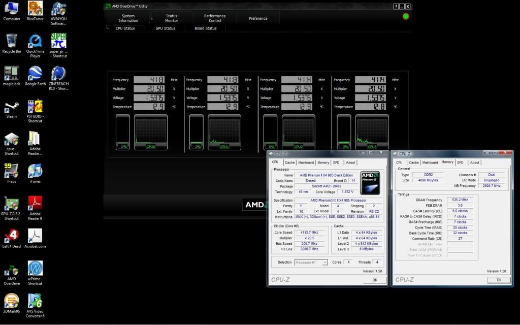Open the Acrobat.com desktop icon
Viewport: 520px width, 325px height.
(35, 239)
